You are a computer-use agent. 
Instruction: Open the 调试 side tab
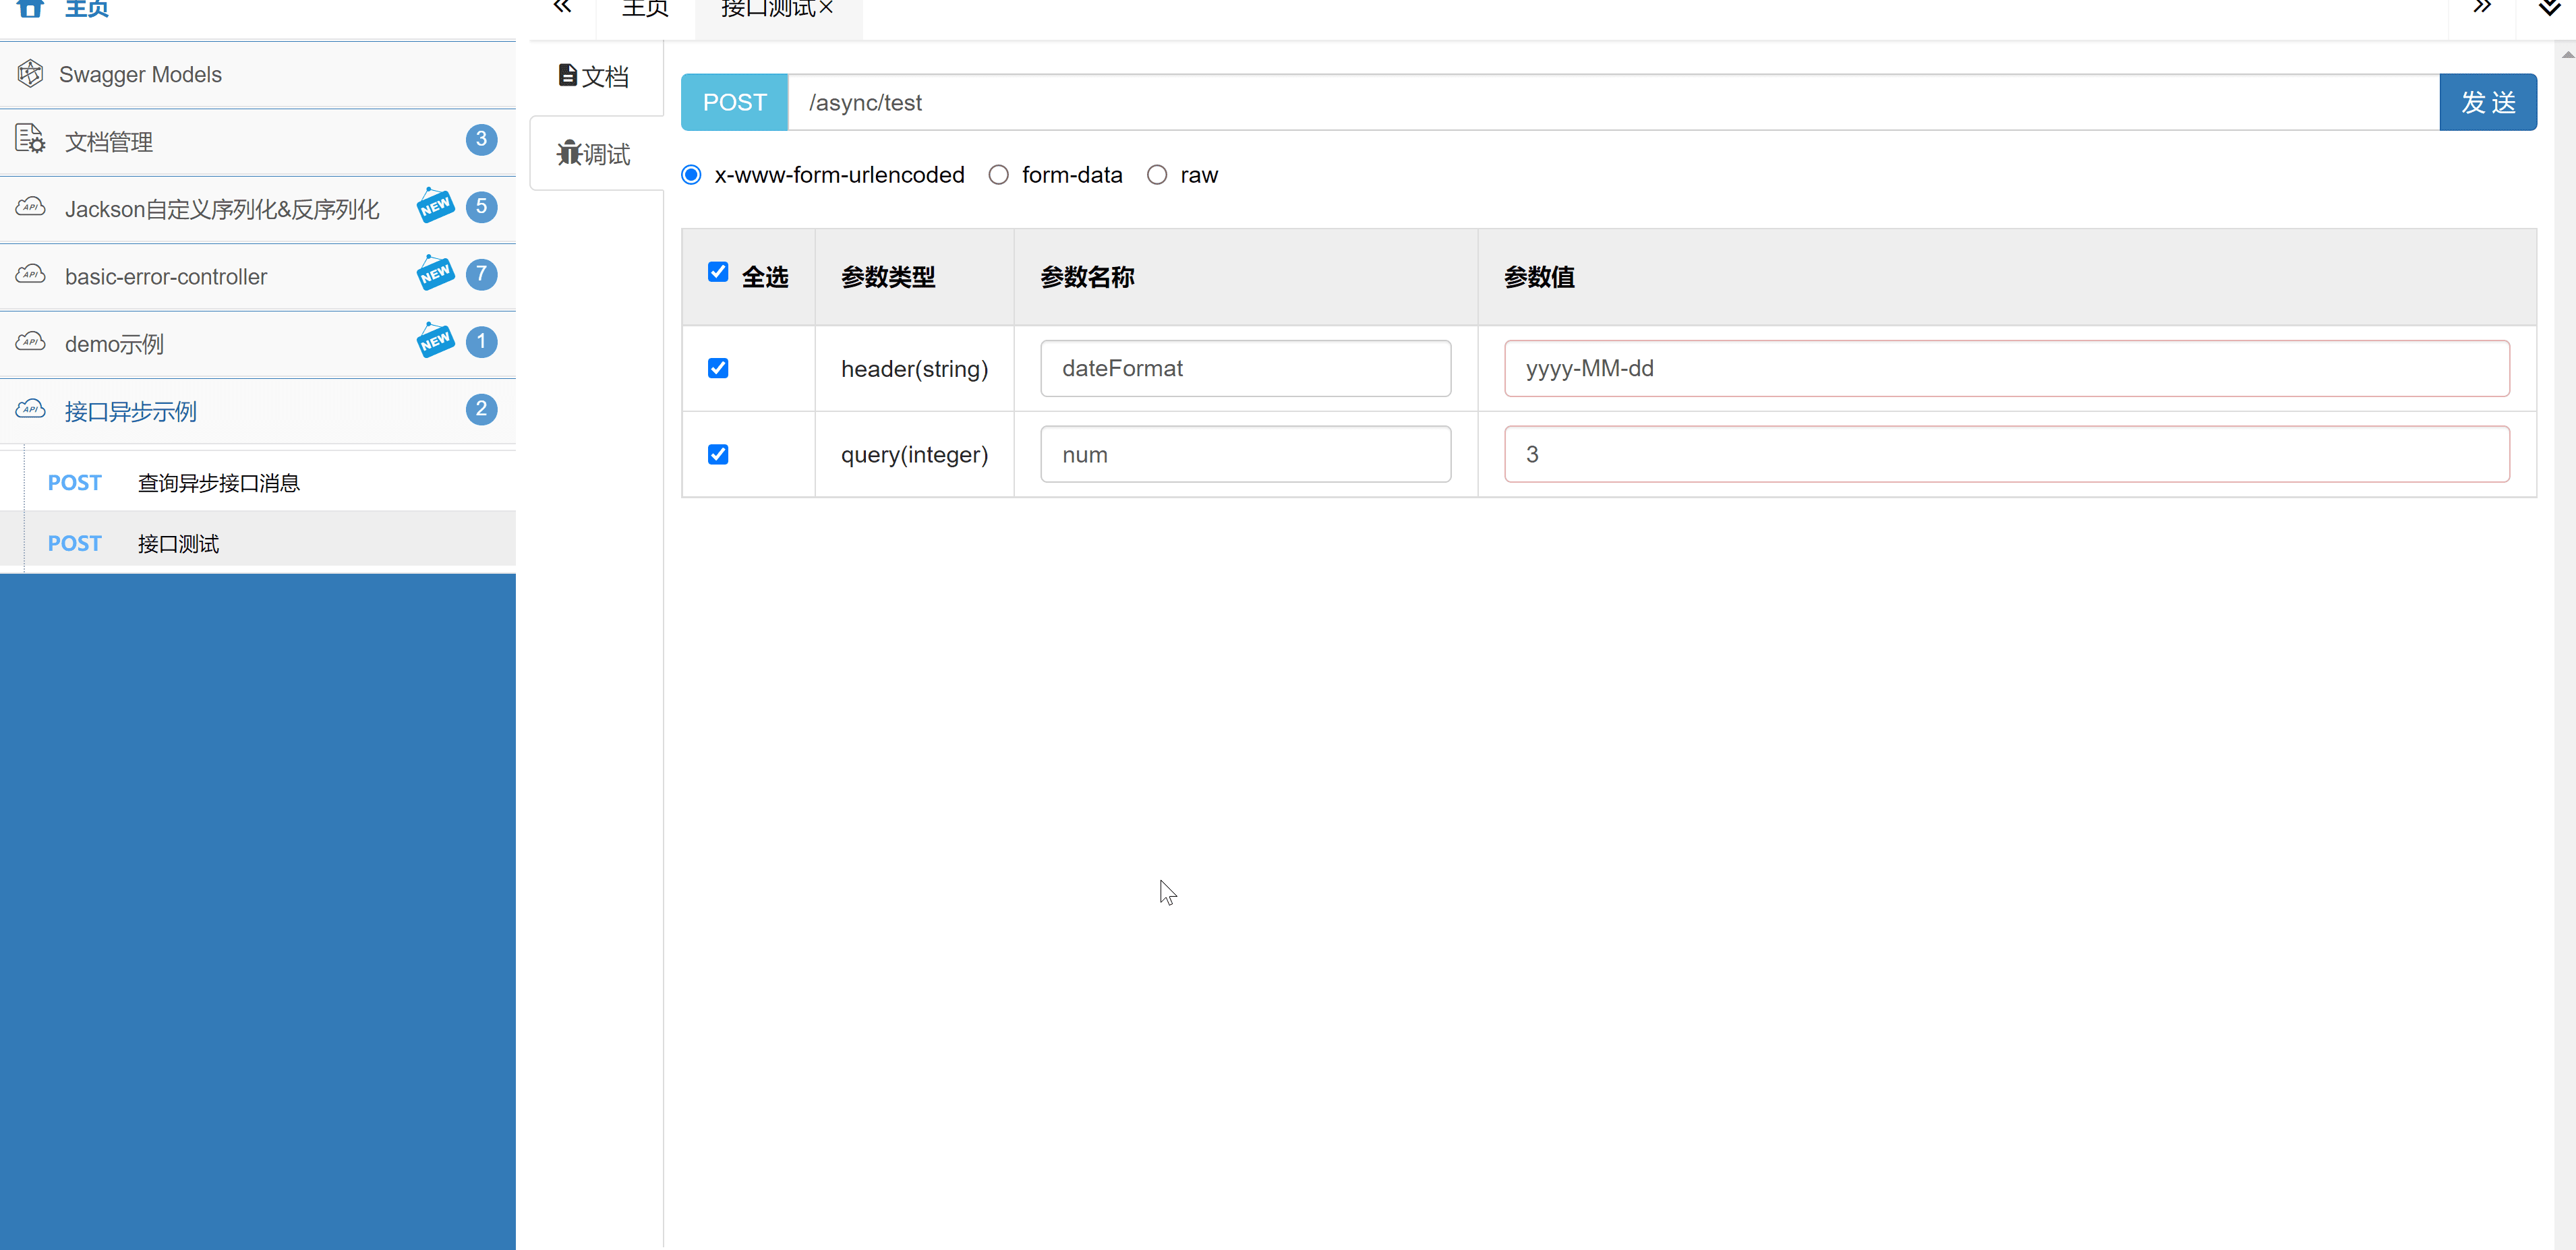pos(596,154)
